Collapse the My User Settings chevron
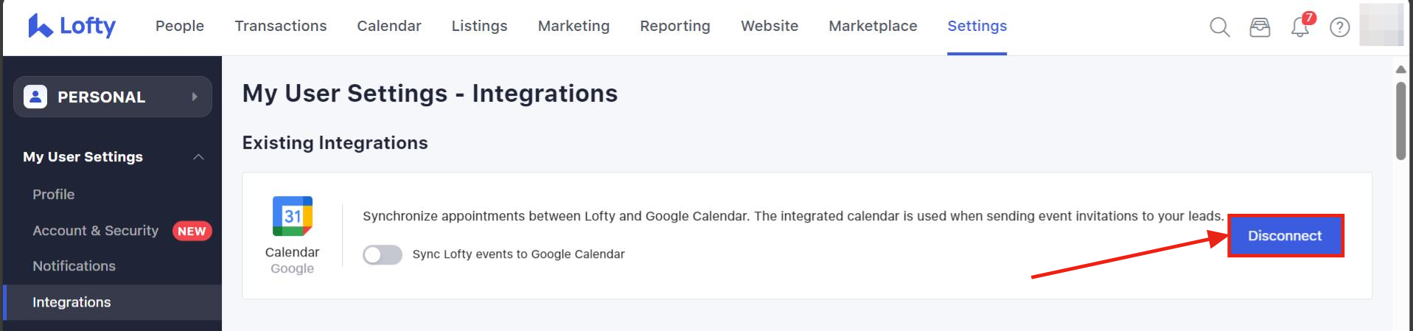Image resolution: width=1413 pixels, height=331 pixels. (x=198, y=157)
